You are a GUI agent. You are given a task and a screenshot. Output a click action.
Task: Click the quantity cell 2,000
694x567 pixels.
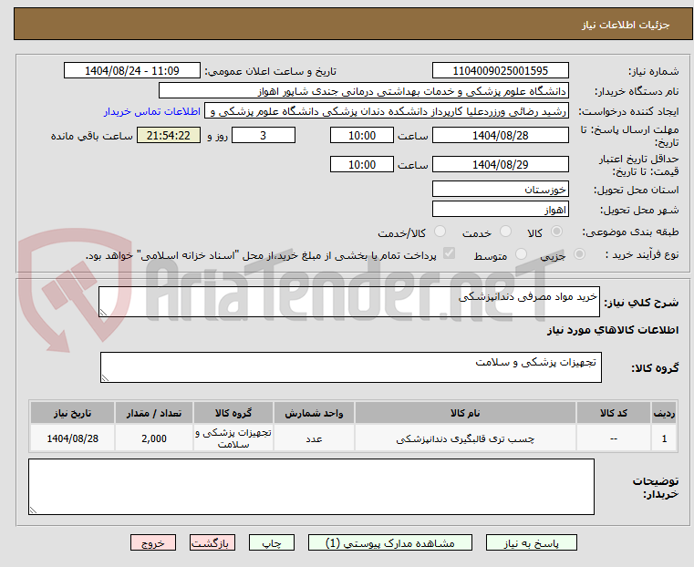point(153,438)
